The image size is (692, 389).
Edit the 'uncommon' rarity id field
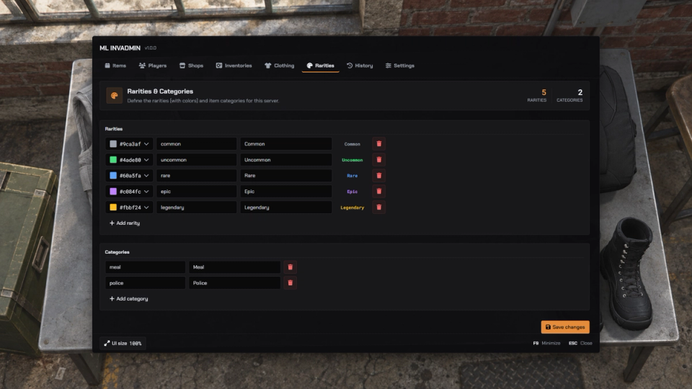coord(196,160)
